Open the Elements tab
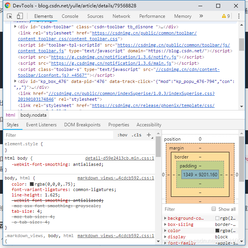Viewport: 248px width, 248px height. (43, 16)
